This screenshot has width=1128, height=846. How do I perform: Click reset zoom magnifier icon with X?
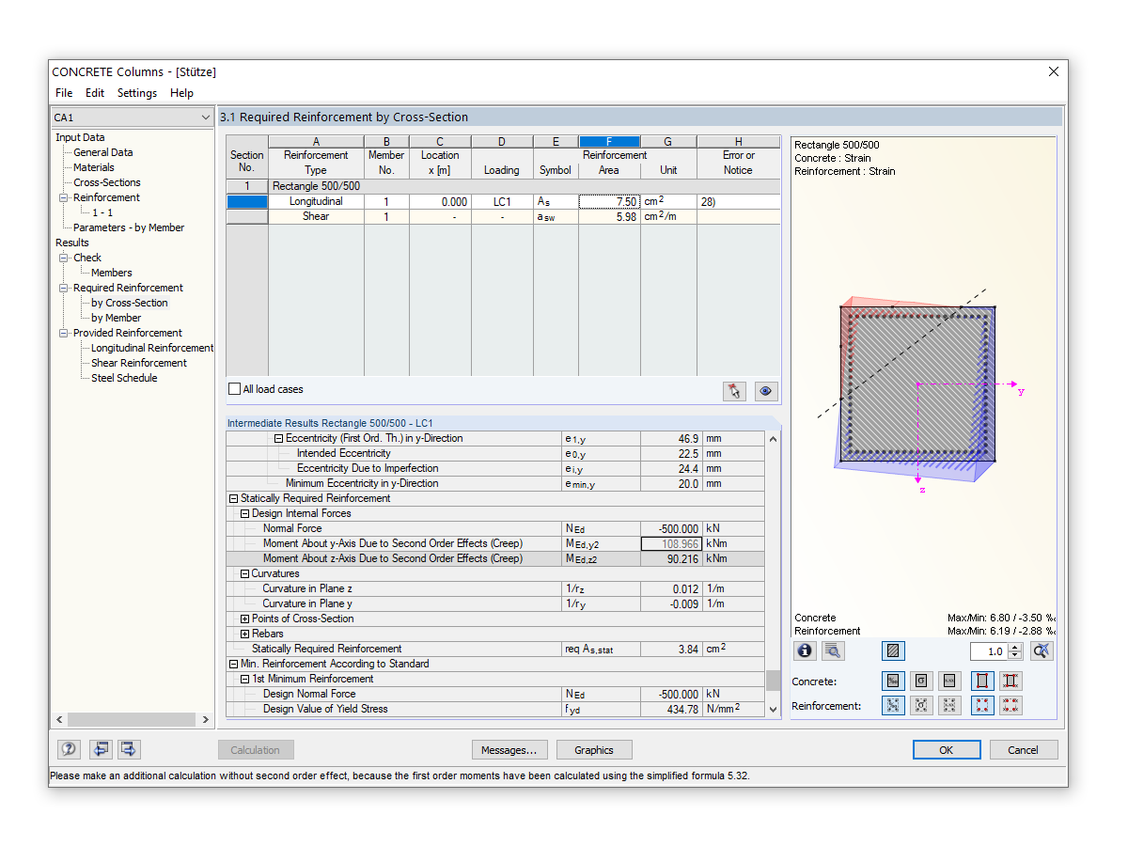(x=1041, y=650)
